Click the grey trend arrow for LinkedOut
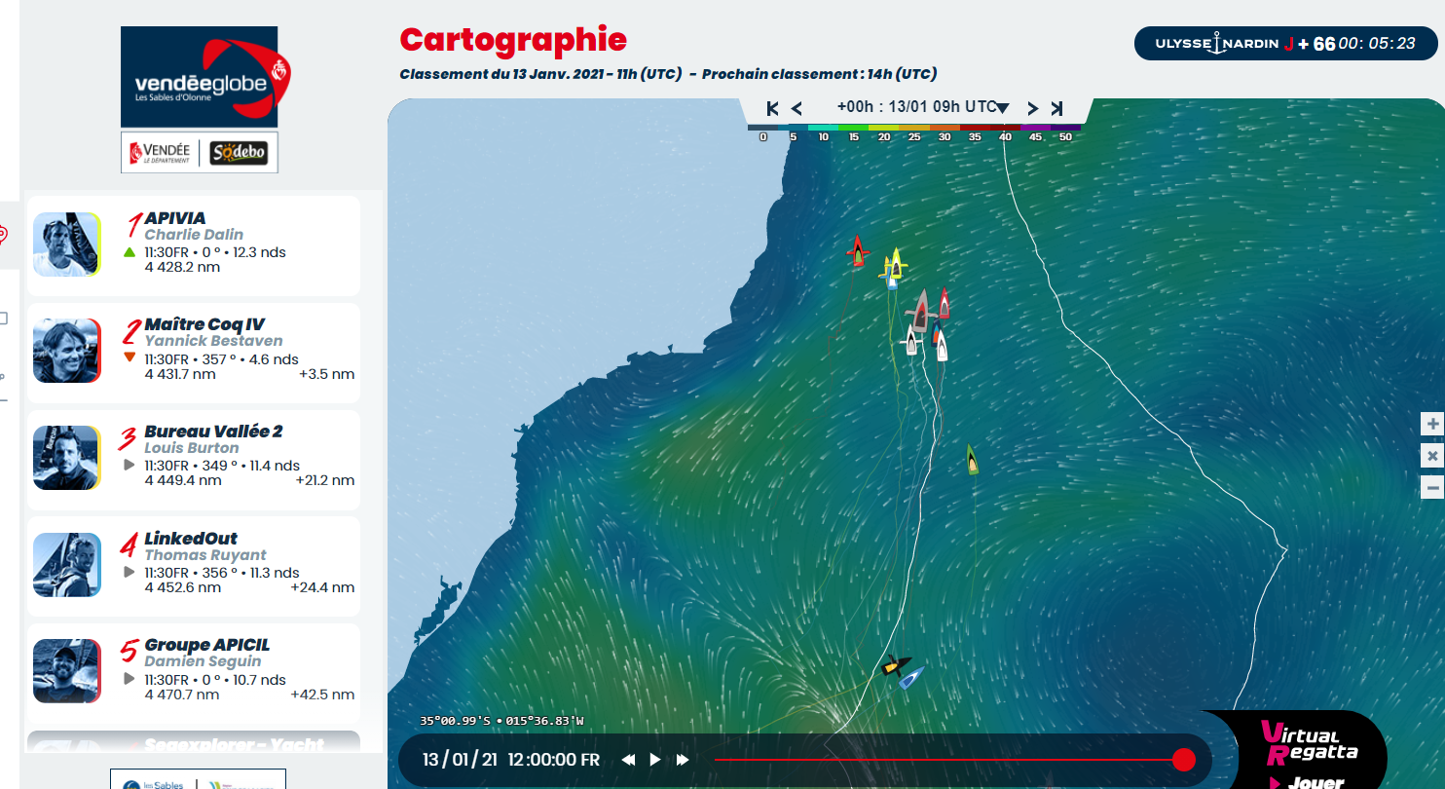 click(130, 573)
